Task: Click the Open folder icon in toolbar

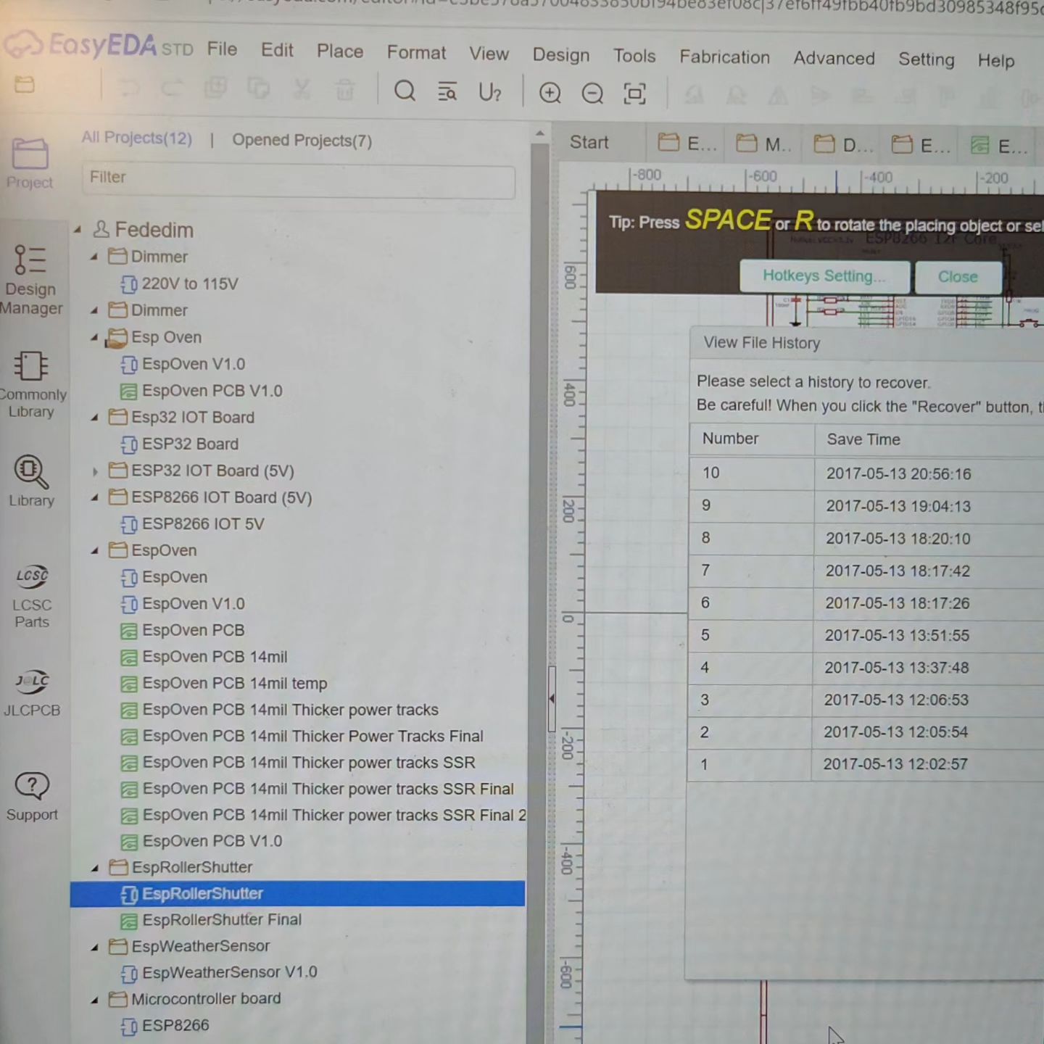Action: (x=25, y=84)
